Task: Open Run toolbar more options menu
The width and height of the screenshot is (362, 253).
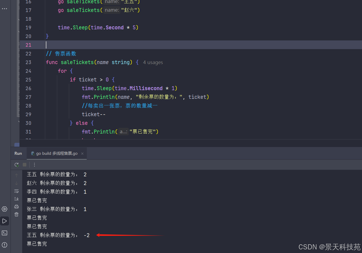Action: (34, 165)
